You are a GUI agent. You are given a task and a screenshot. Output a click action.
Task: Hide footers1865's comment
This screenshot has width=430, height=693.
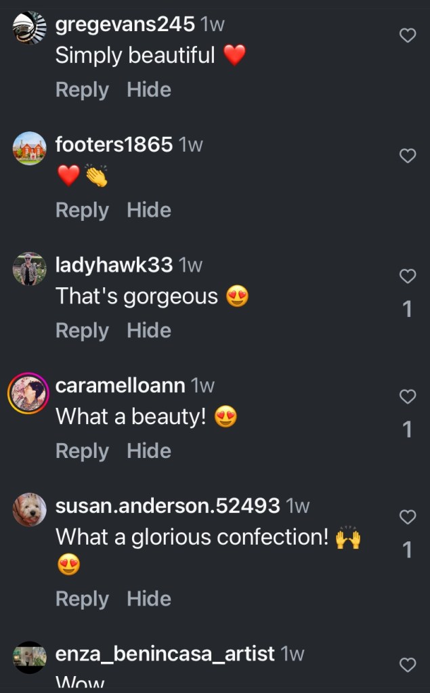click(149, 211)
